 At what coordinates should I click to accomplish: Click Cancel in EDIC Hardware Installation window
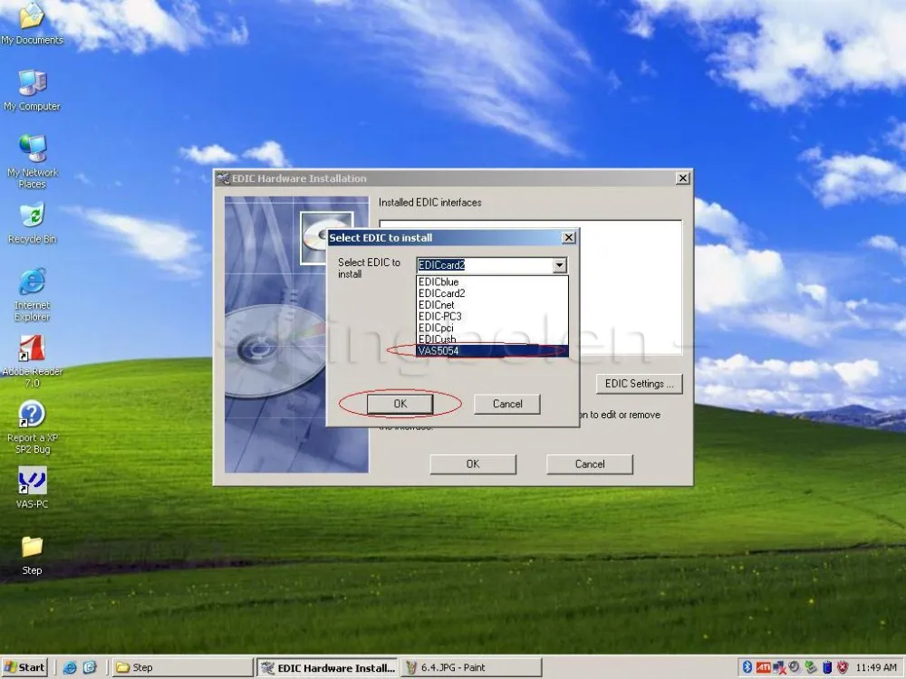[x=590, y=464]
